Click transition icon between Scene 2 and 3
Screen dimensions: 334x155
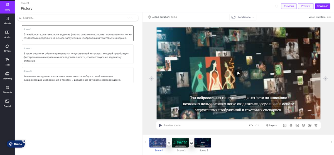click(x=191, y=143)
